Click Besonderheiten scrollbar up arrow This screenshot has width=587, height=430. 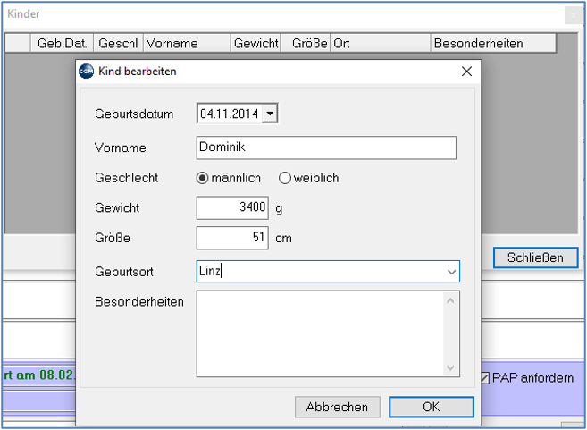tap(450, 300)
